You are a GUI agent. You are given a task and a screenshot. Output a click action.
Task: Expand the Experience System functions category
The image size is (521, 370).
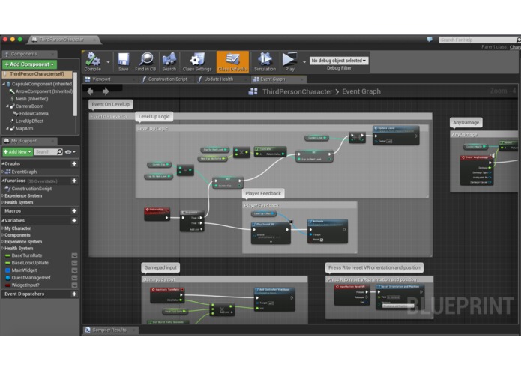[3, 195]
